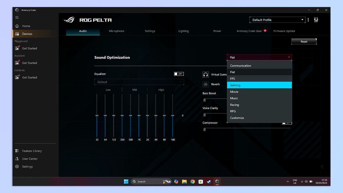Viewport: 343px width, 193px height.
Task: Switch to the Microphone tab
Action: 116,31
